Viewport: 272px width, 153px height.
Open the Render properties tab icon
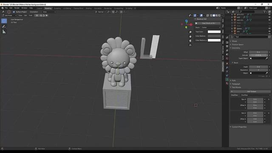pyautogui.click(x=227, y=42)
